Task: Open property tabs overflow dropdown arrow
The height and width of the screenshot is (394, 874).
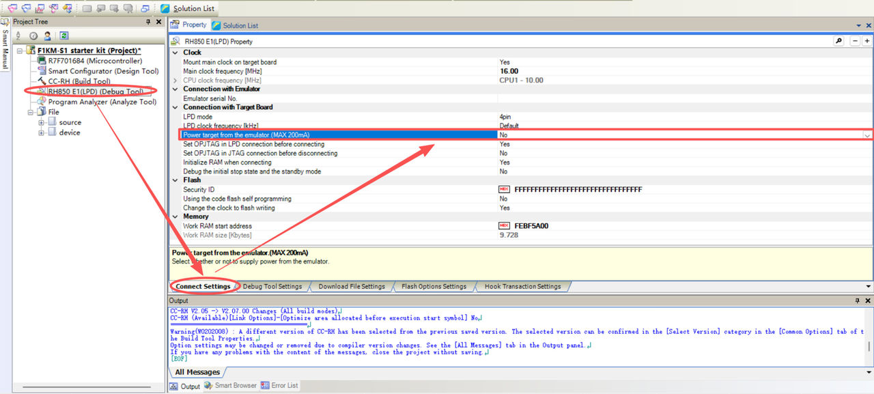Action: 868,286
